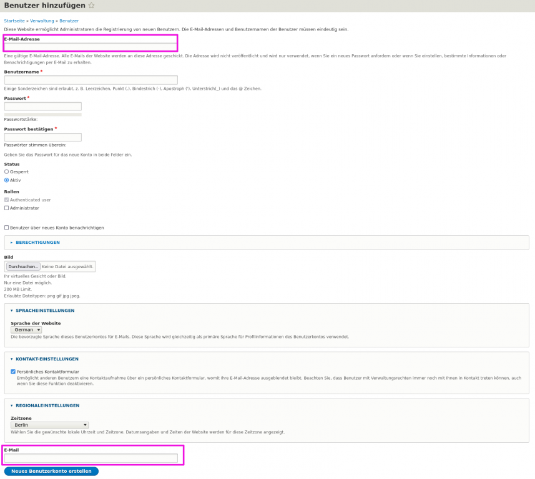
Task: Go to Verwaltung breadcrumb link
Action: (42, 21)
